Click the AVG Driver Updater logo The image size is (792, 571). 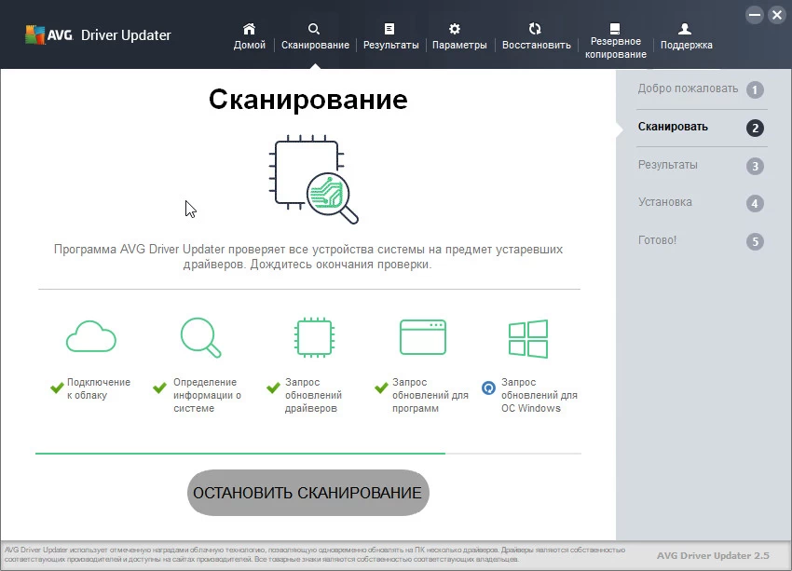tap(98, 35)
